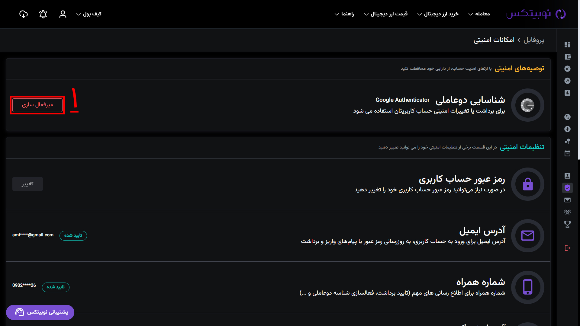Click the امکانات امنیتی breadcrumb text
The width and height of the screenshot is (580, 326).
494,40
